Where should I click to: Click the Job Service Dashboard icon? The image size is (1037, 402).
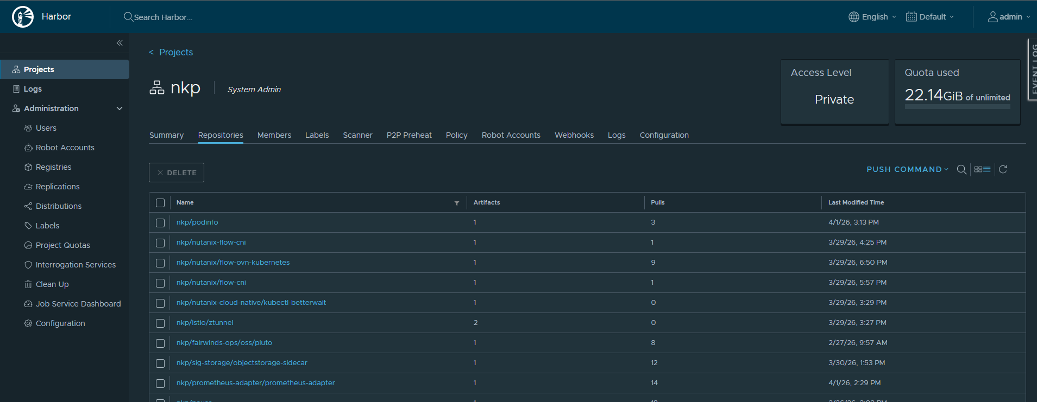[x=28, y=304]
